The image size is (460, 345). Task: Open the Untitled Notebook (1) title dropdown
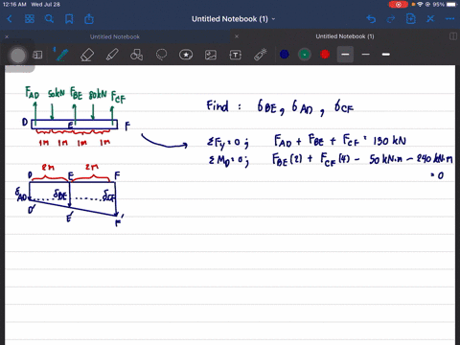point(234,19)
